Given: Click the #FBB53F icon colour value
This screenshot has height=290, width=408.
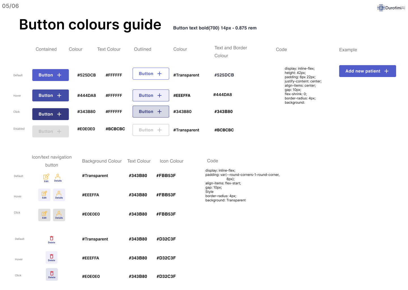Looking at the screenshot, I should pyautogui.click(x=166, y=175).
